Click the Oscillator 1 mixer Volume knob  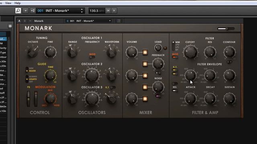tap(132, 52)
